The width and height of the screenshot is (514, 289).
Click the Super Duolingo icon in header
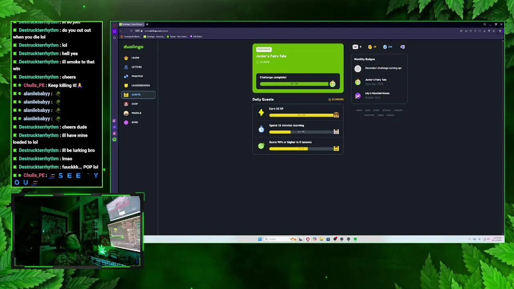(402, 47)
